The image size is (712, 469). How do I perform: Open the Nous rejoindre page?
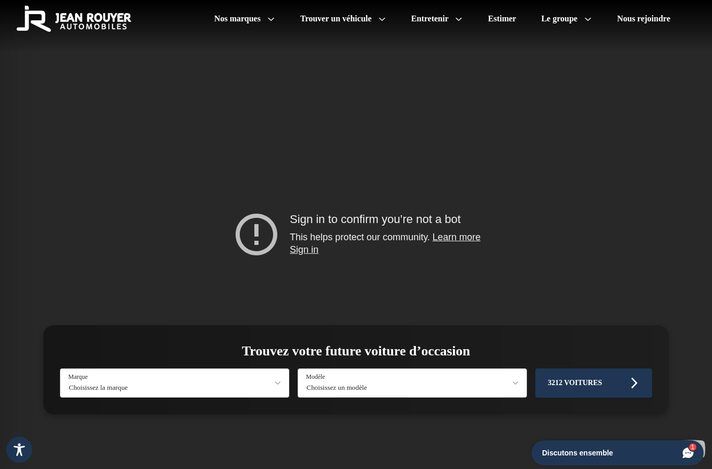[x=644, y=19]
